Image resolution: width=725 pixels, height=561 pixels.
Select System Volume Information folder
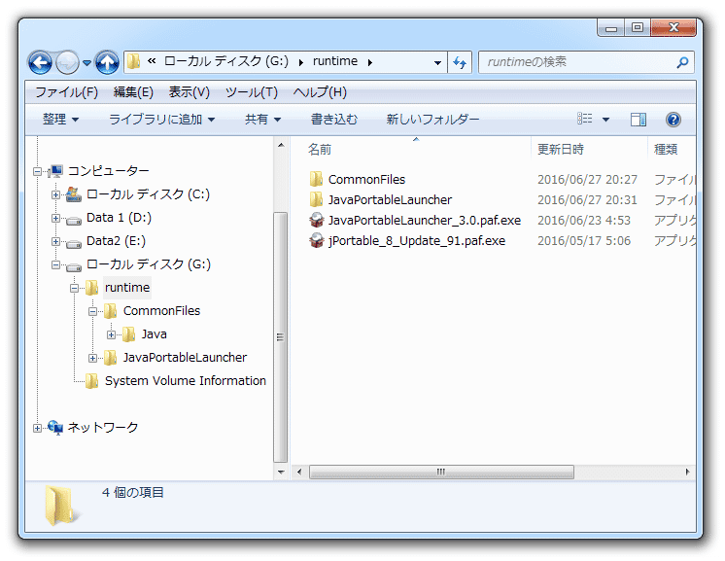pyautogui.click(x=186, y=380)
